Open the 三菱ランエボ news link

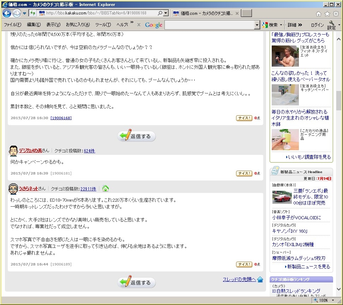point(311,197)
